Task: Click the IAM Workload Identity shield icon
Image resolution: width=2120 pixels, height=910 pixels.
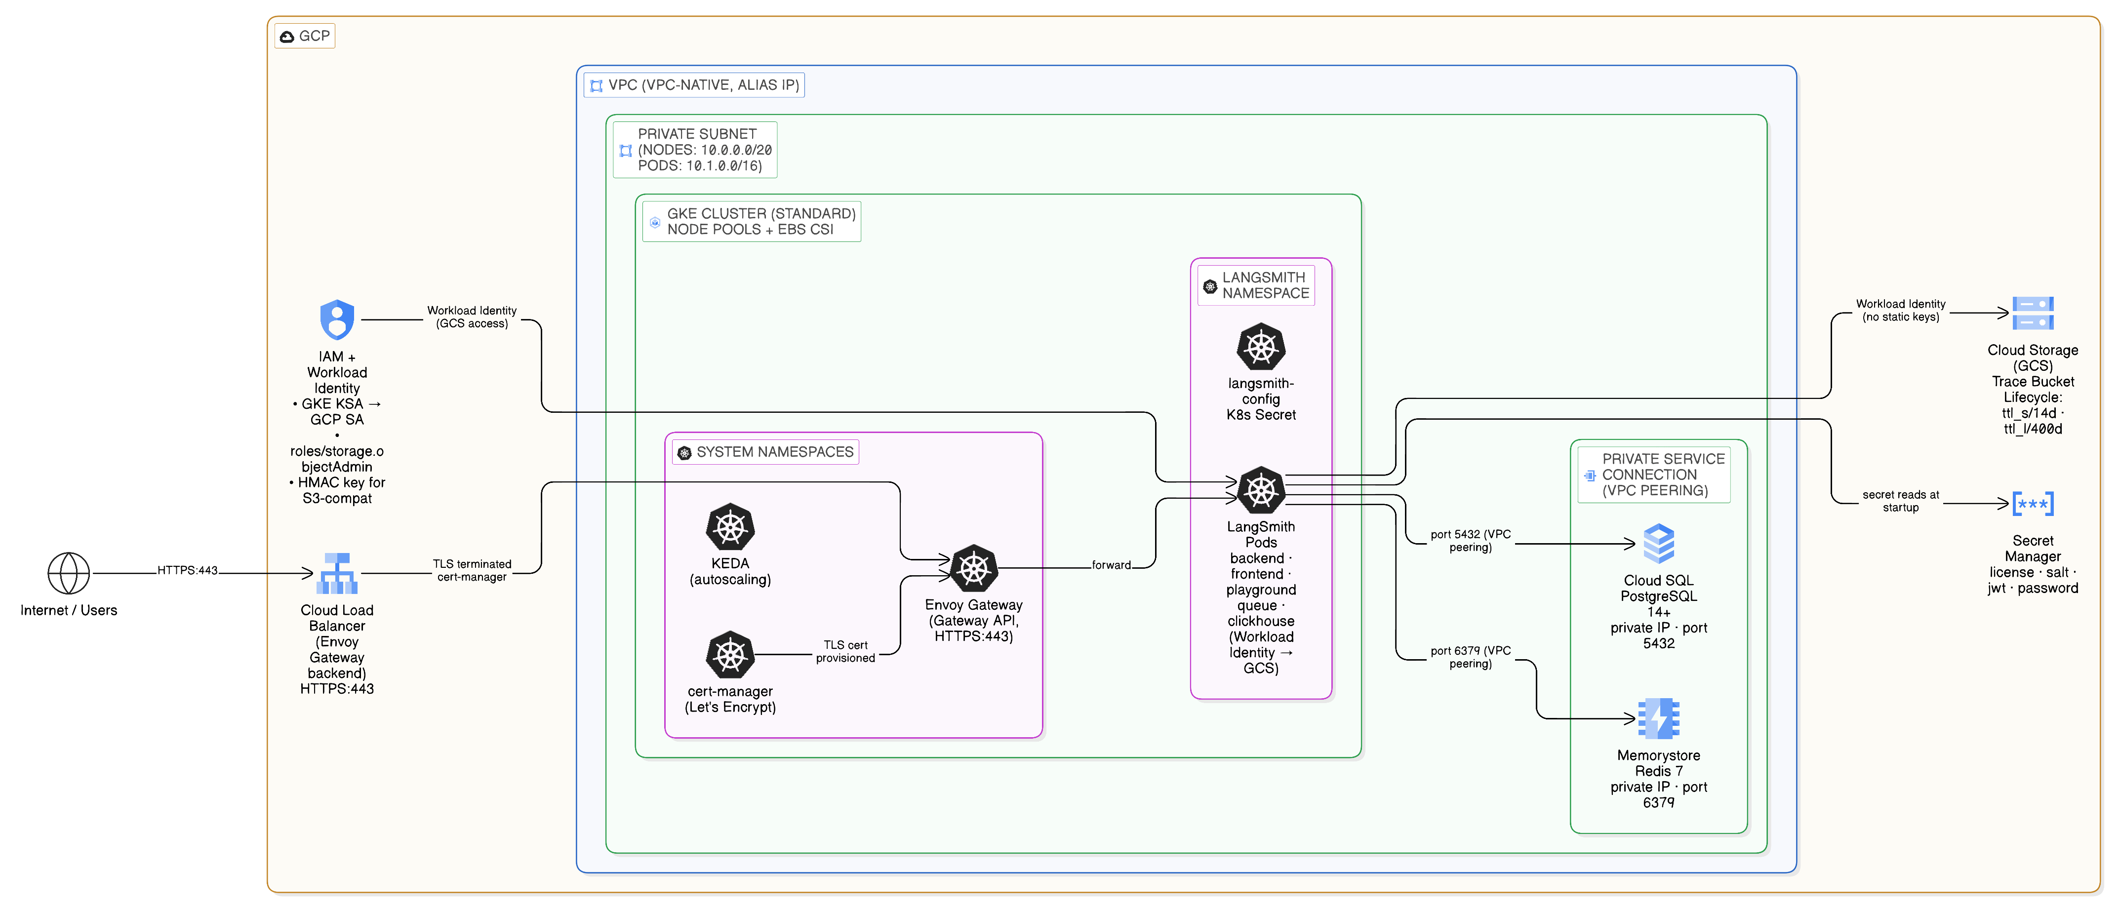Action: (337, 319)
